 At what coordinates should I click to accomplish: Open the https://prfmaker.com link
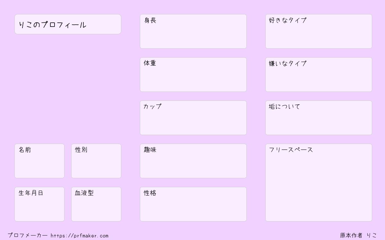coord(80,236)
